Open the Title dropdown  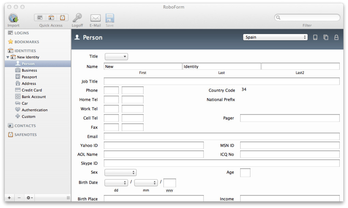[x=116, y=57]
